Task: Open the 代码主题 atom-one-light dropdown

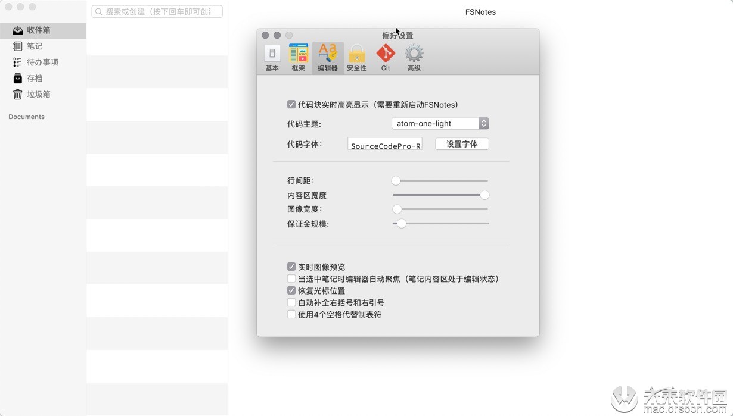Action: (440, 123)
